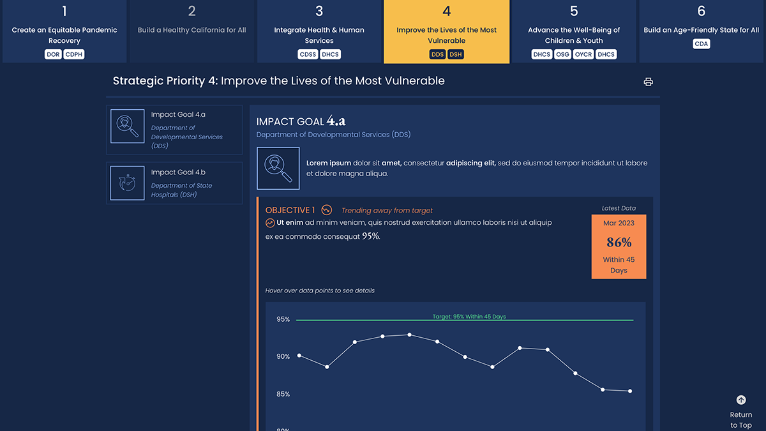Click the Impact Goal 4.b clock icon in sidebar
Viewport: 766px width, 431px height.
point(127,183)
